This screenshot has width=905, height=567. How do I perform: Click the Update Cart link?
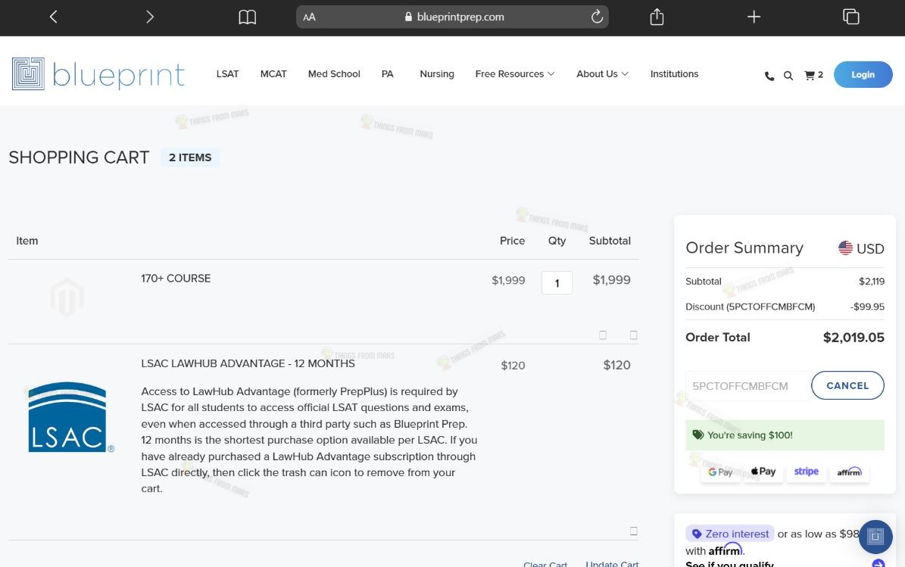pos(612,563)
